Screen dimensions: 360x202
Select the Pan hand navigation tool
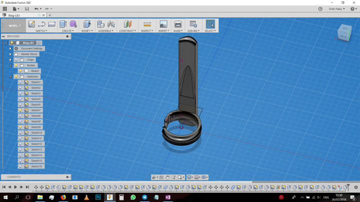pyautogui.click(x=167, y=177)
